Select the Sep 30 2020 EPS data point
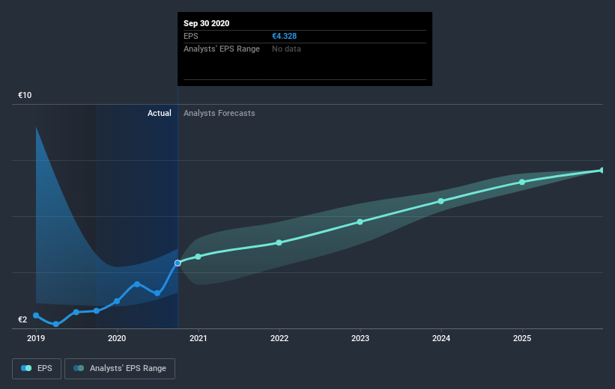Image resolution: width=615 pixels, height=389 pixels. tap(178, 263)
